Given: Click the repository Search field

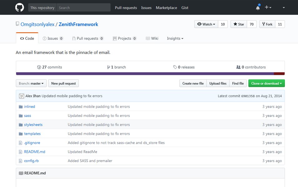Looking at the screenshot, I should tap(84, 7).
